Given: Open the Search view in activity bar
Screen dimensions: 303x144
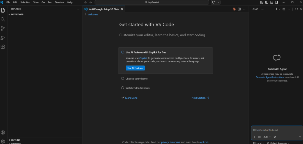Looking at the screenshot, I should pos(3,19).
